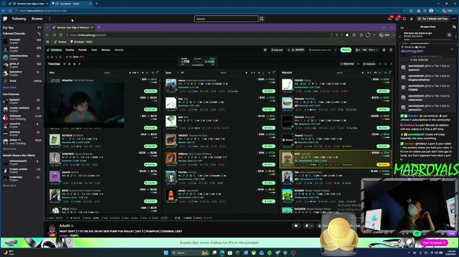Open the Twitch whispers icon
The width and height of the screenshot is (459, 257).
tap(404, 19)
